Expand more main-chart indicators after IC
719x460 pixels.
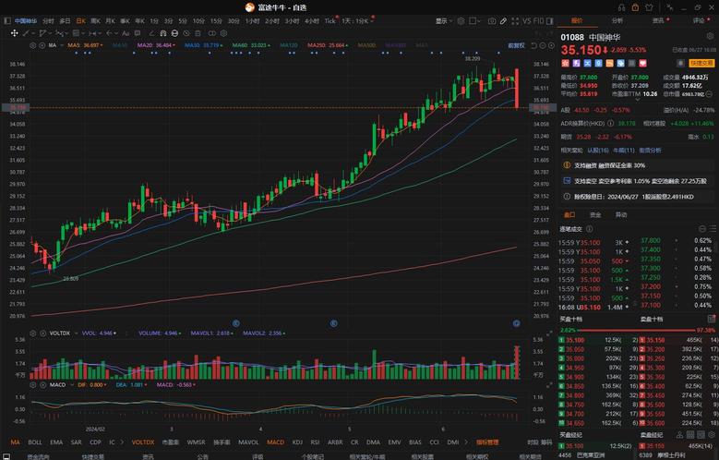[x=122, y=442]
